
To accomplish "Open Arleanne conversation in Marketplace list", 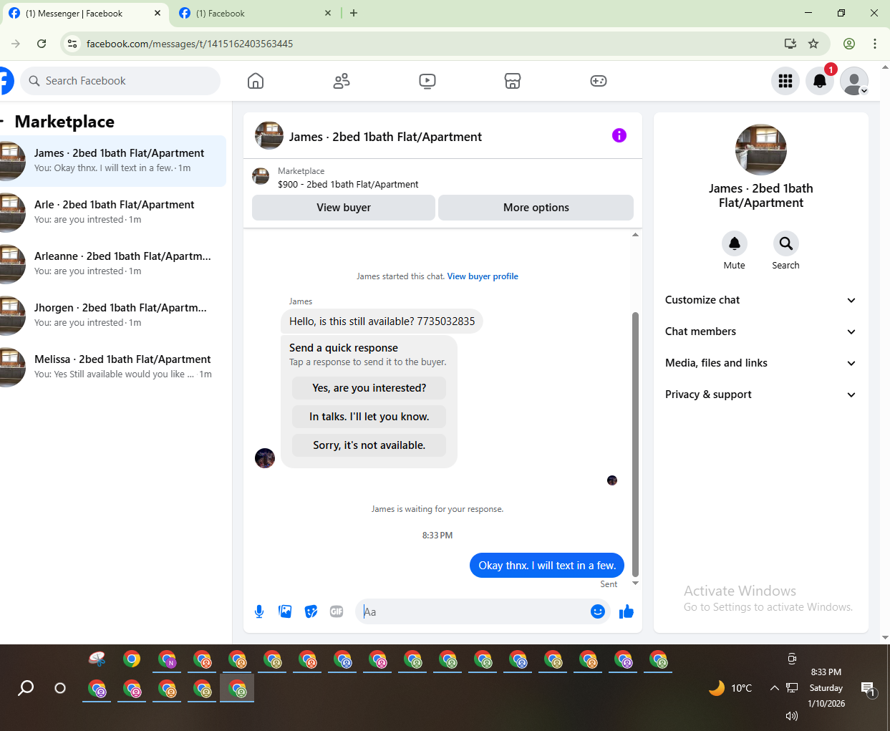I will pos(113,263).
